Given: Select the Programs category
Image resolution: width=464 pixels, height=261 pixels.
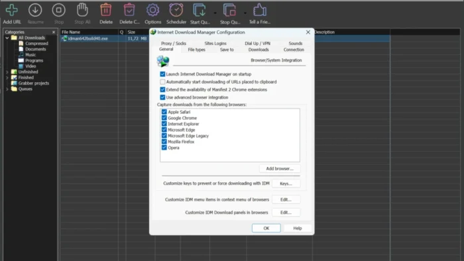Looking at the screenshot, I should pyautogui.click(x=34, y=60).
